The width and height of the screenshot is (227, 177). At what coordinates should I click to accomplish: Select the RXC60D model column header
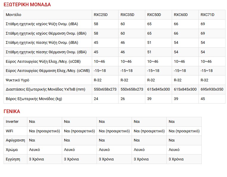(x=181, y=15)
